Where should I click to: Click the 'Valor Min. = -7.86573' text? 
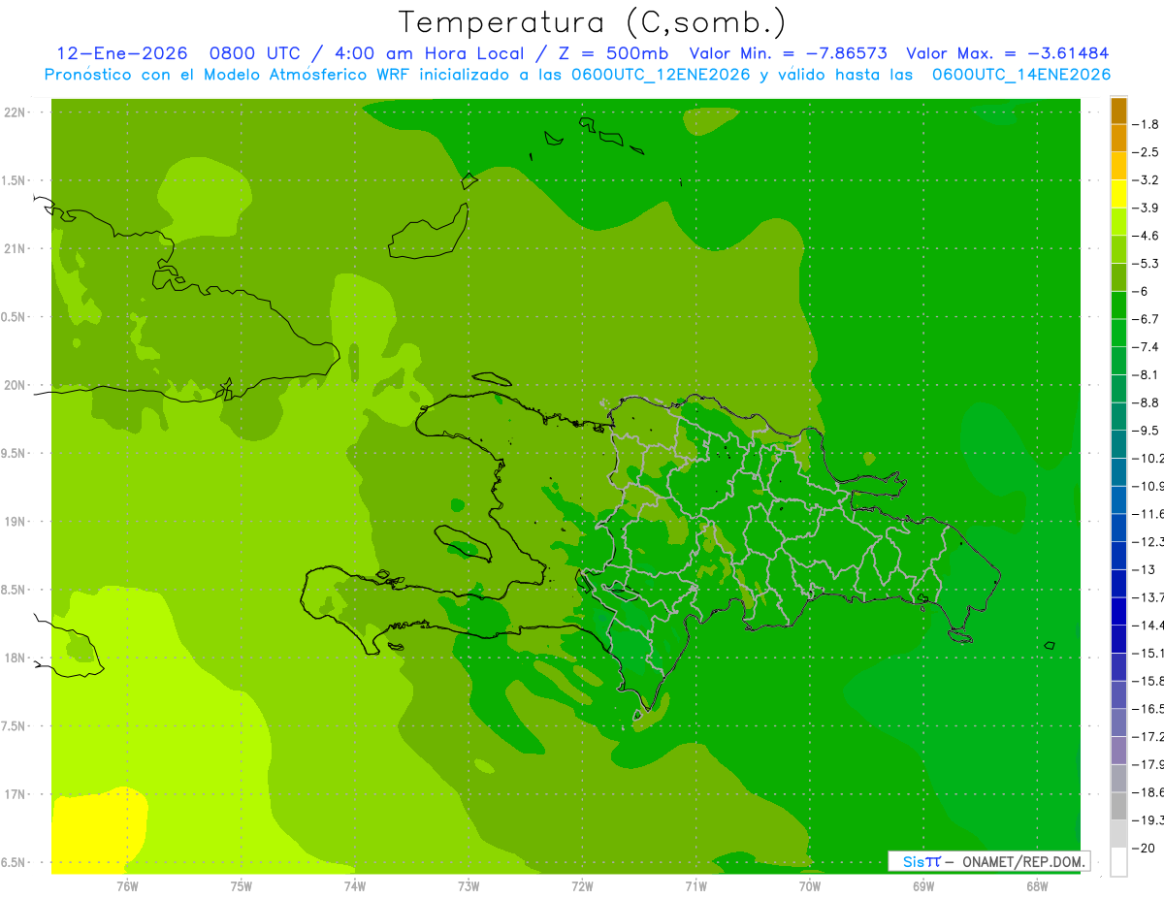pyautogui.click(x=788, y=53)
